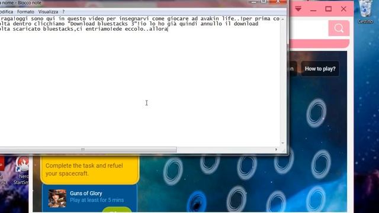The height and width of the screenshot is (213, 379).
Task: Select the Guns of Glory game thumbnail
Action: click(57, 199)
